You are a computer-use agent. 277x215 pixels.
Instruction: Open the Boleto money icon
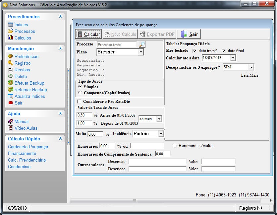click(10, 76)
